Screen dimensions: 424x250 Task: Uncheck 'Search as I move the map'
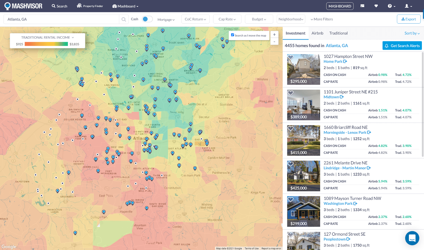[232, 35]
